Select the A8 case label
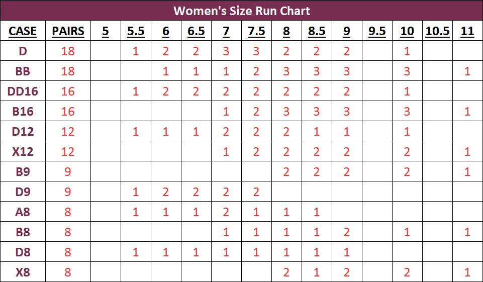The width and height of the screenshot is (483, 282). (23, 212)
